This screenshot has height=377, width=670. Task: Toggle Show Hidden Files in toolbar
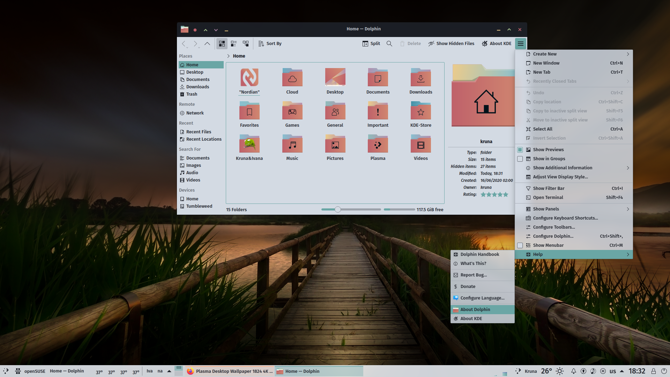click(x=451, y=44)
